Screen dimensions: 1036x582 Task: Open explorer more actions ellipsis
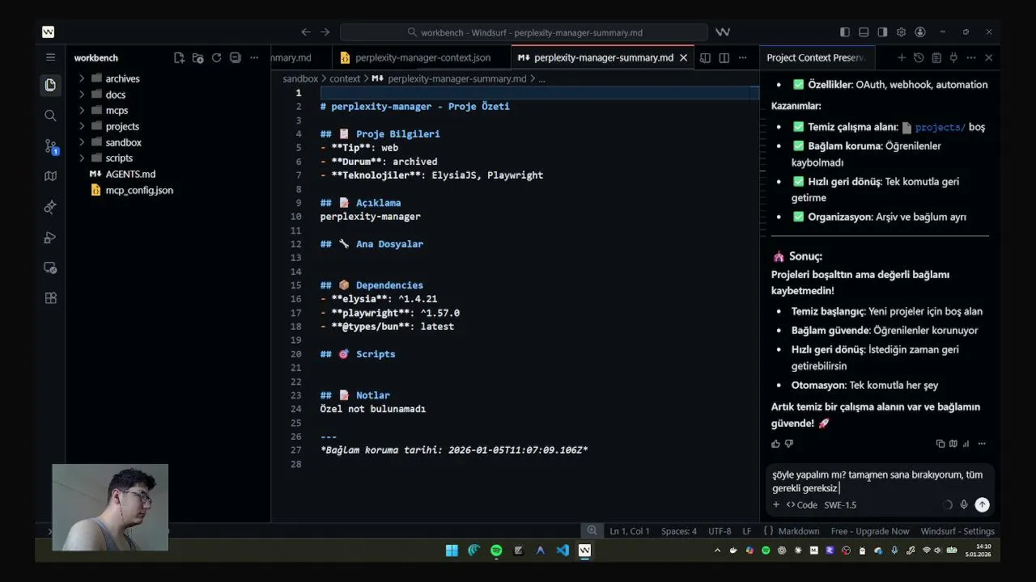[253, 58]
